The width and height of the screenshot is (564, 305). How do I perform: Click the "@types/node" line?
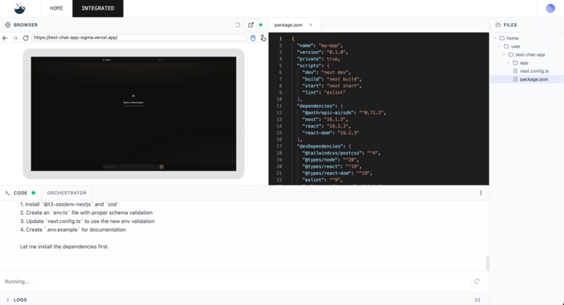click(x=330, y=159)
